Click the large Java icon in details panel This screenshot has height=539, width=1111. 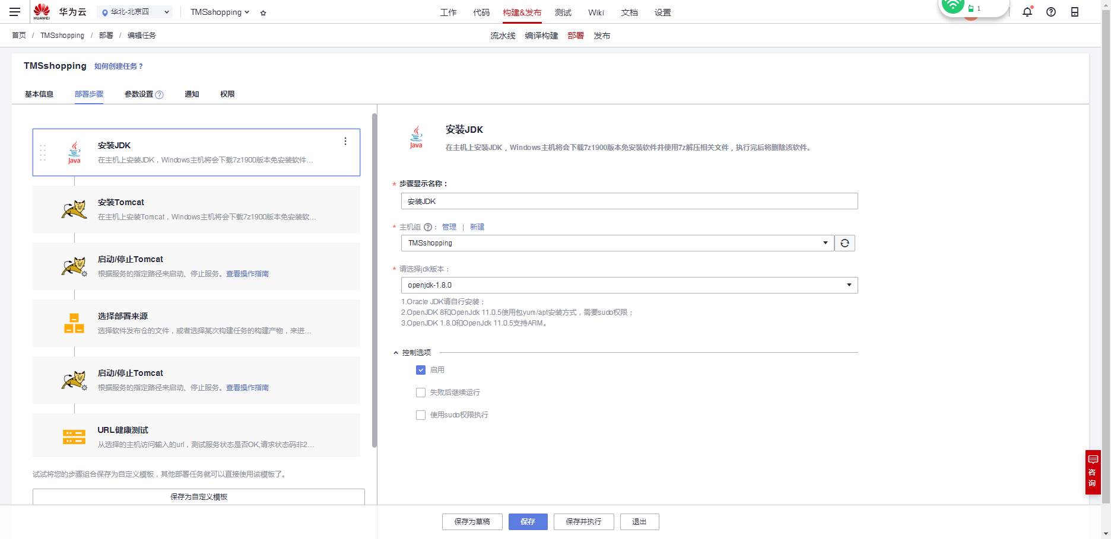coord(416,137)
